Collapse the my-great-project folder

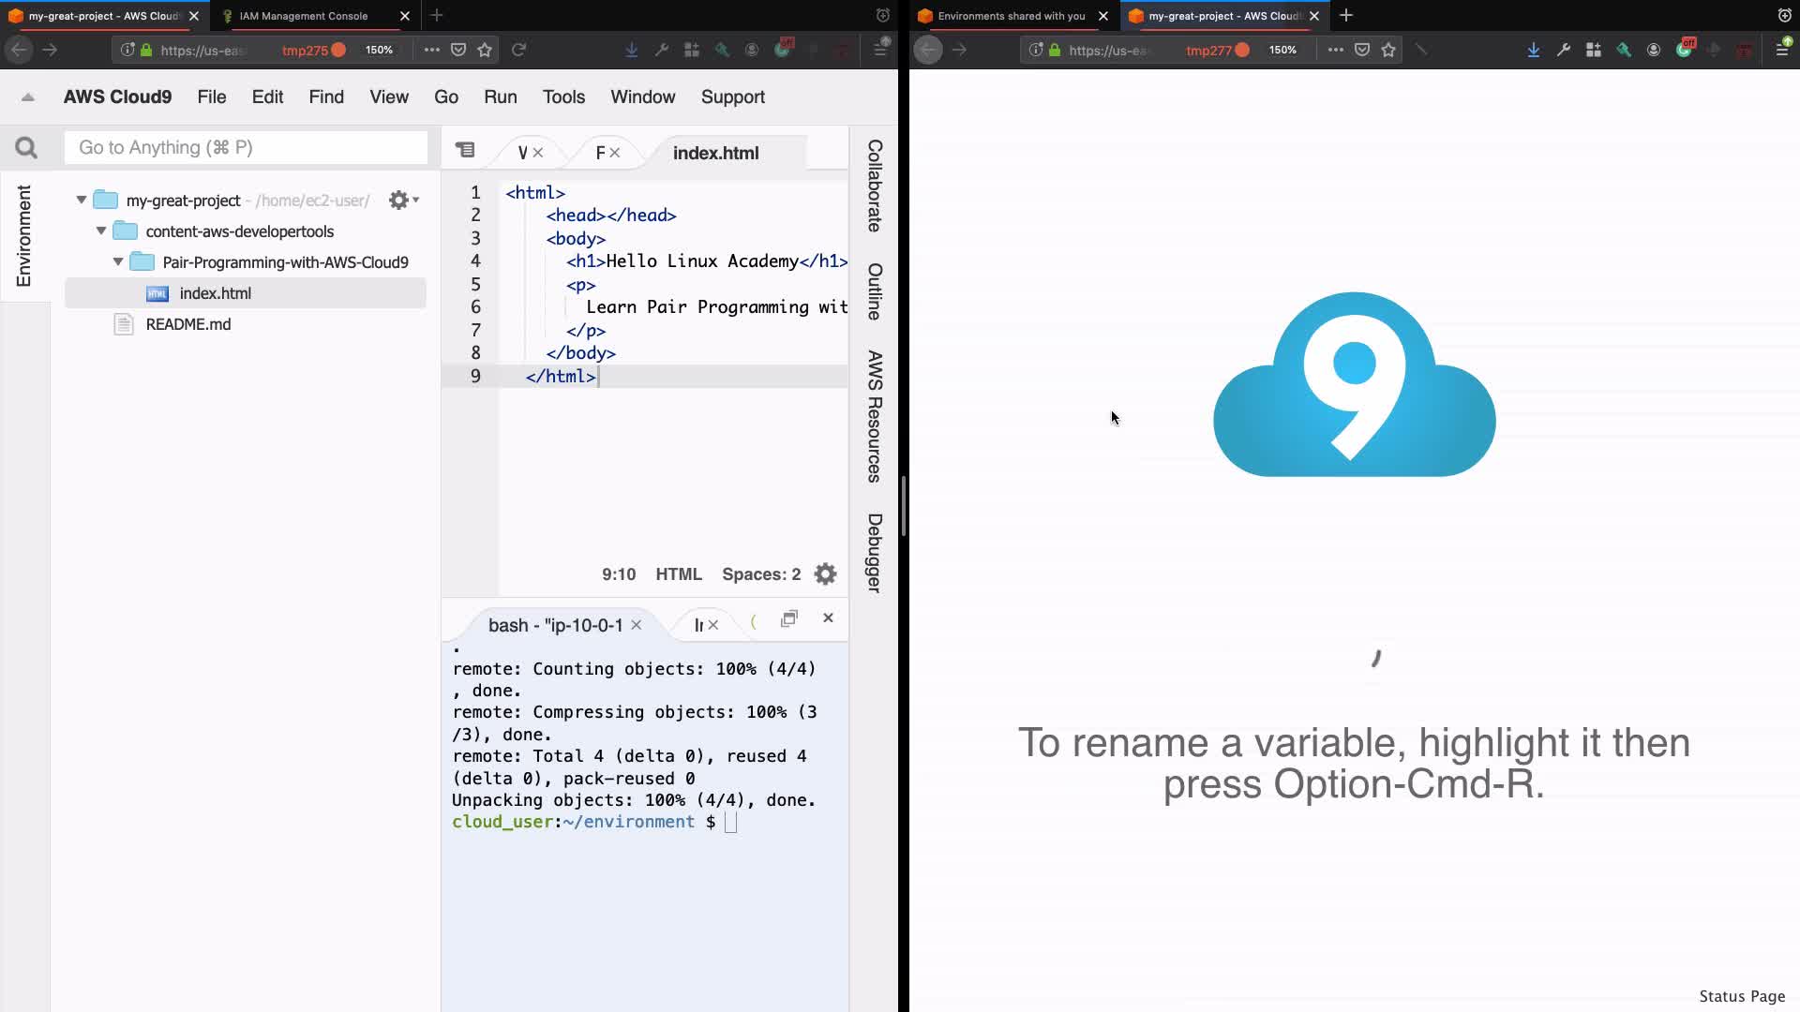(x=82, y=201)
